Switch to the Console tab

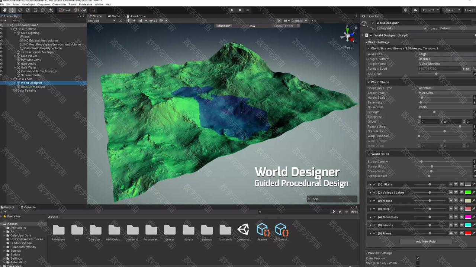[28, 207]
